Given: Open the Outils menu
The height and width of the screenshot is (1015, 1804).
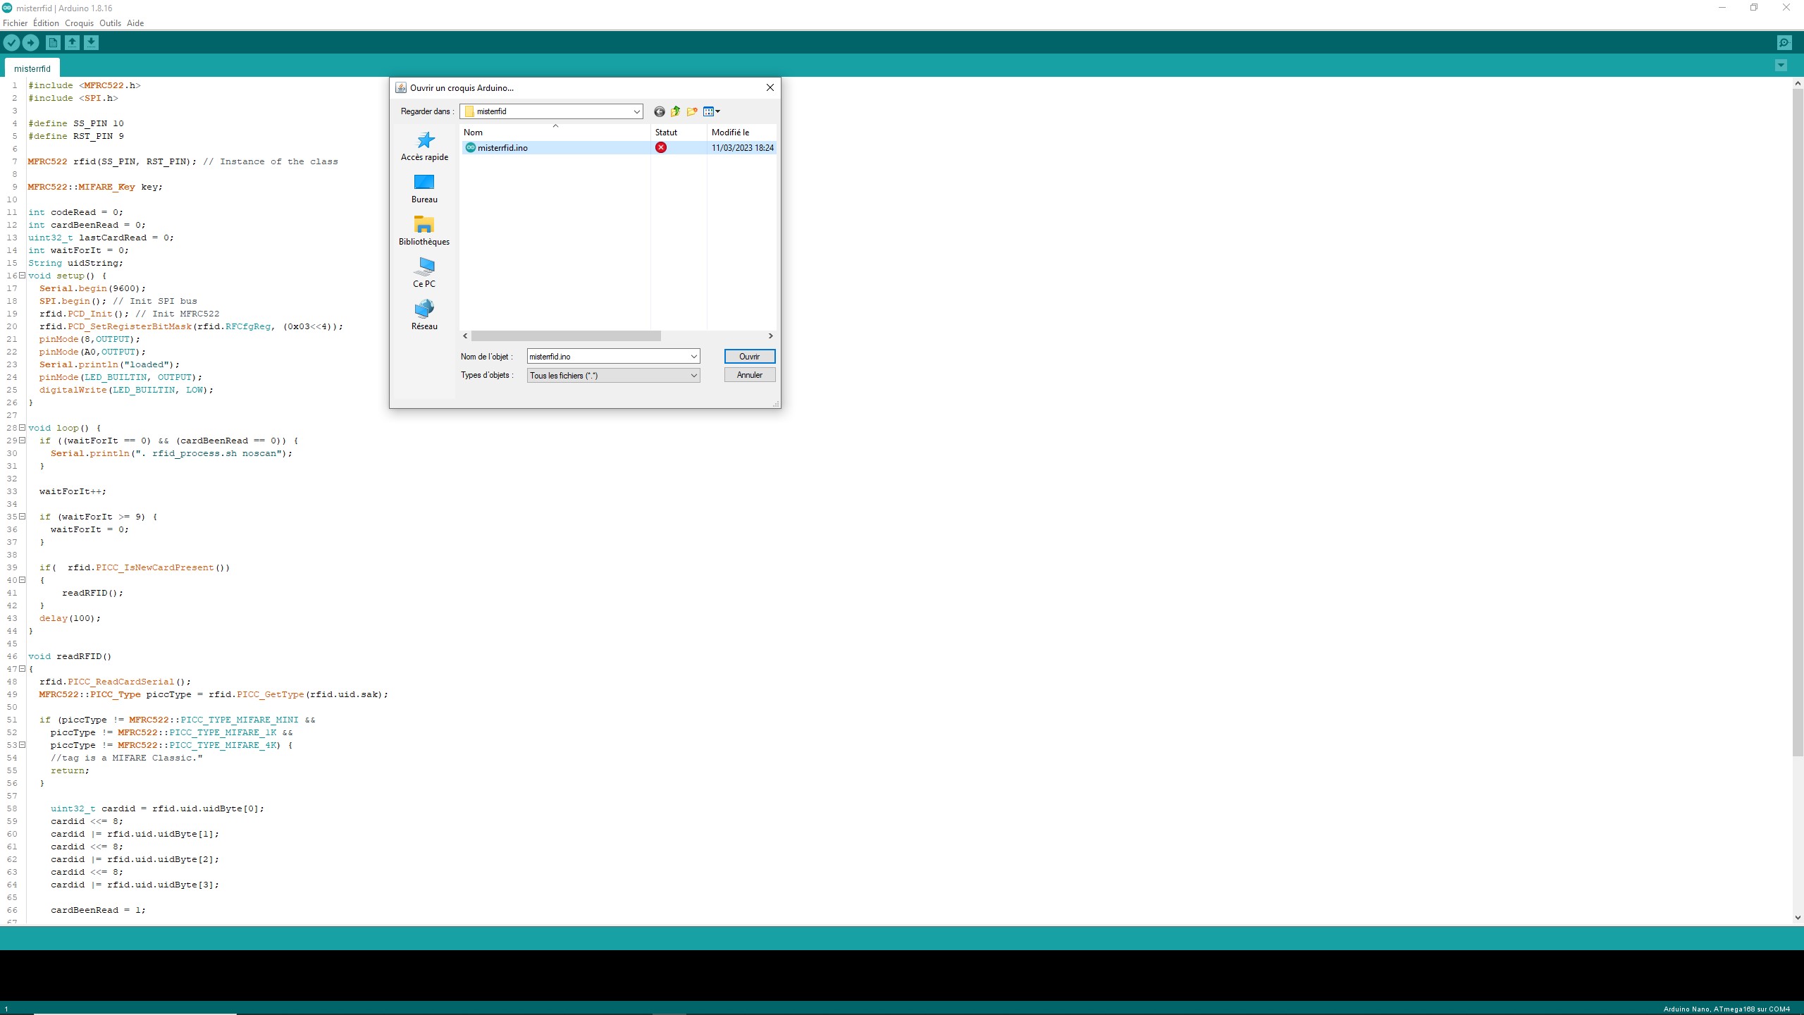Looking at the screenshot, I should coord(110,23).
